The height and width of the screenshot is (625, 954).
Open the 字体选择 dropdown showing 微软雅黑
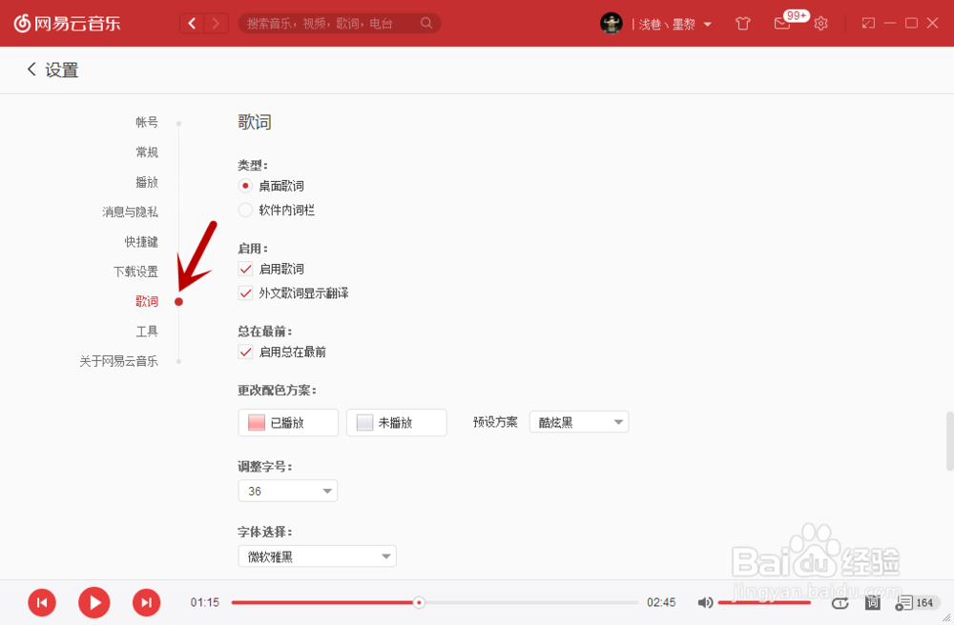pyautogui.click(x=317, y=555)
